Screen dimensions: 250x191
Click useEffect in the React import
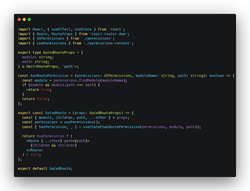pyautogui.click(x=61, y=29)
